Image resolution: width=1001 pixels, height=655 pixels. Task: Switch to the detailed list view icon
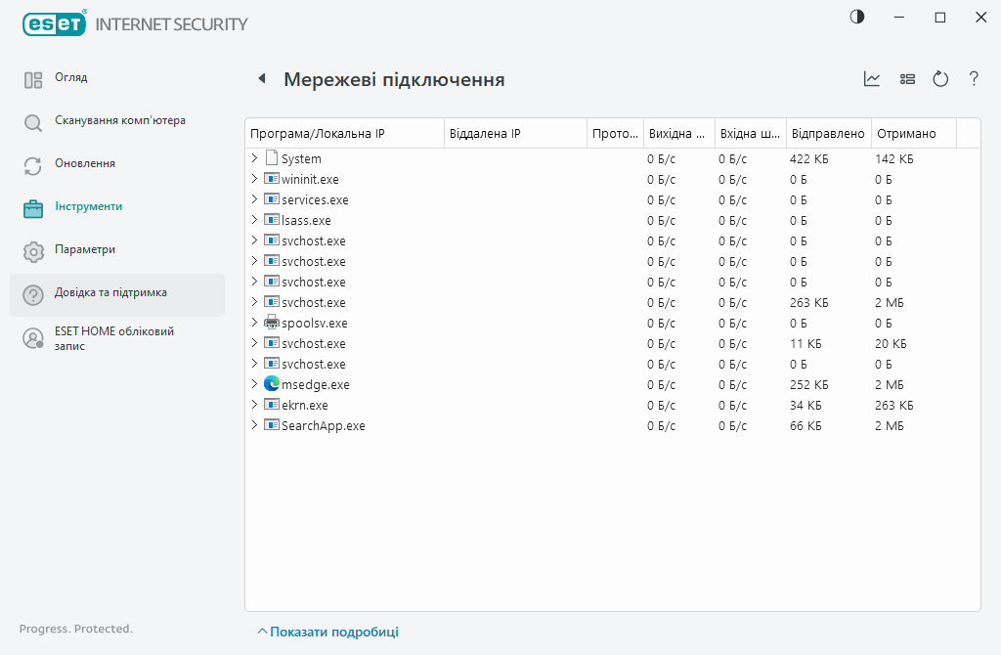click(x=907, y=79)
